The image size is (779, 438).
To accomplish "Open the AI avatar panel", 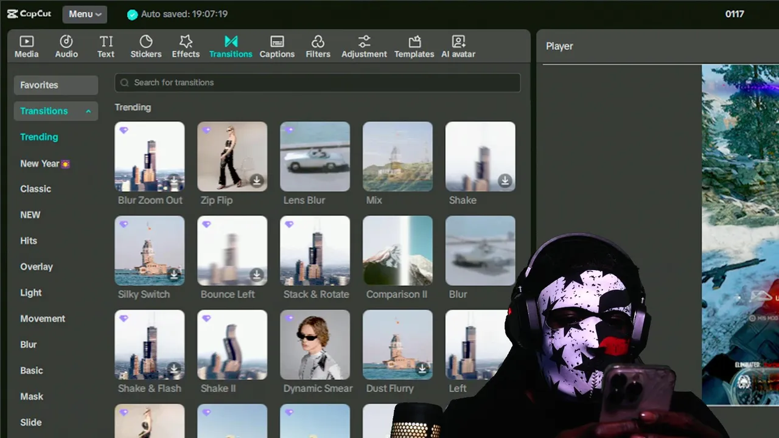I will coord(458,47).
